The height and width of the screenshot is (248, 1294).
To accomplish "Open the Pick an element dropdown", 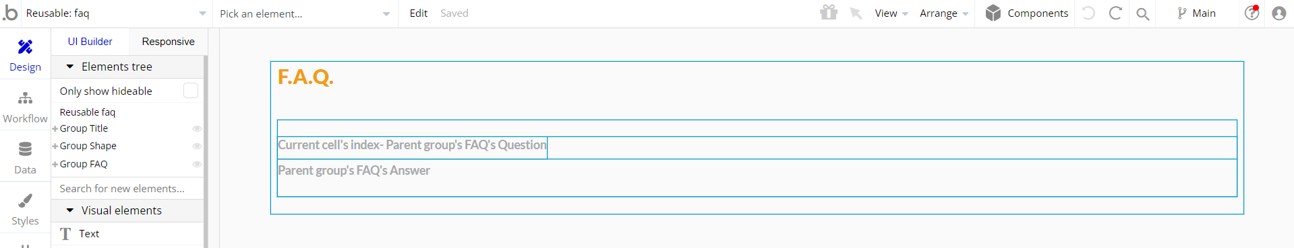I will [x=305, y=13].
